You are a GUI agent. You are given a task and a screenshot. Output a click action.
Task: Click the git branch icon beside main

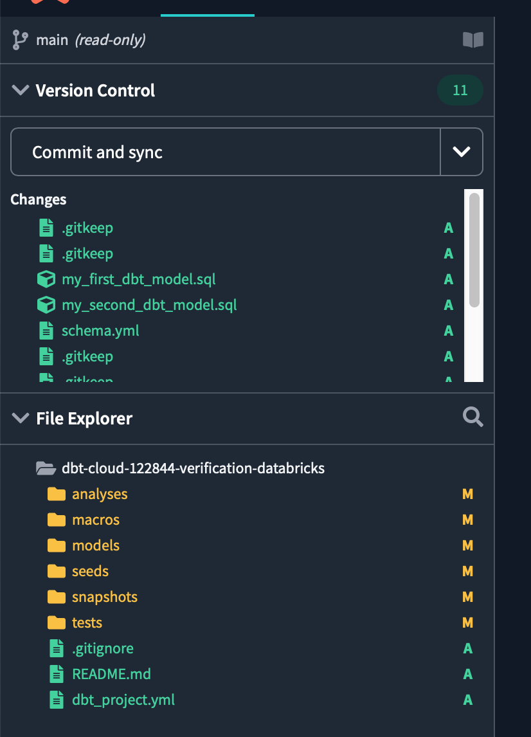(x=21, y=40)
